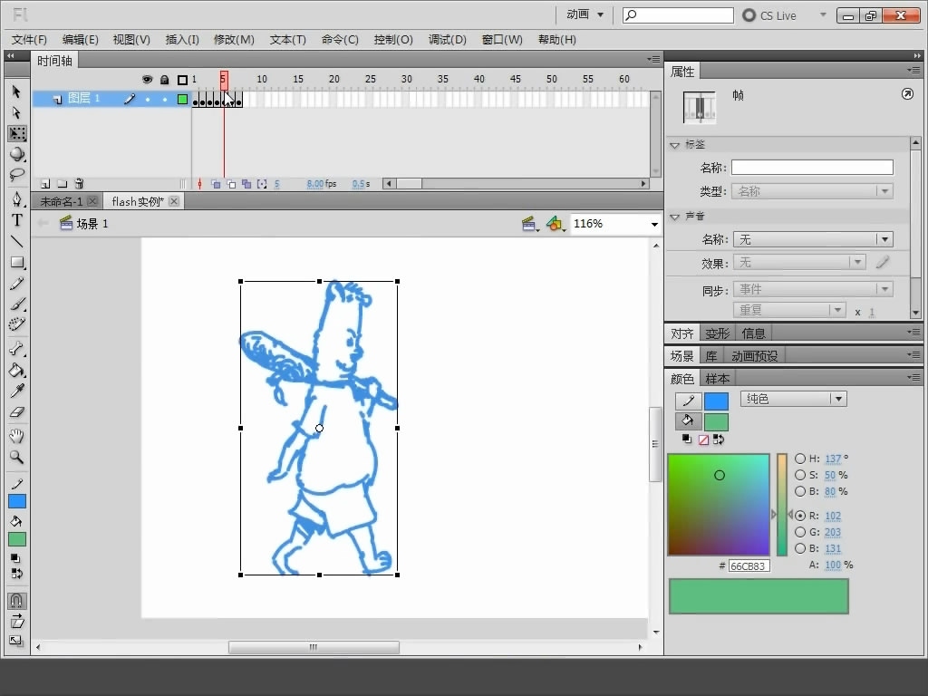Select the Lasso tool

(16, 175)
